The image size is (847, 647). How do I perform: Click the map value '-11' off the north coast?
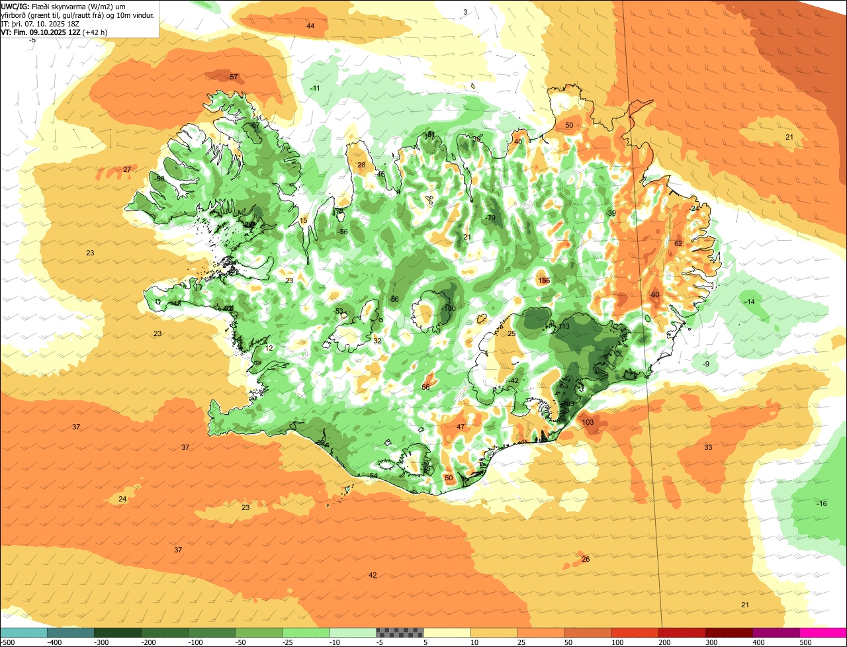click(315, 88)
